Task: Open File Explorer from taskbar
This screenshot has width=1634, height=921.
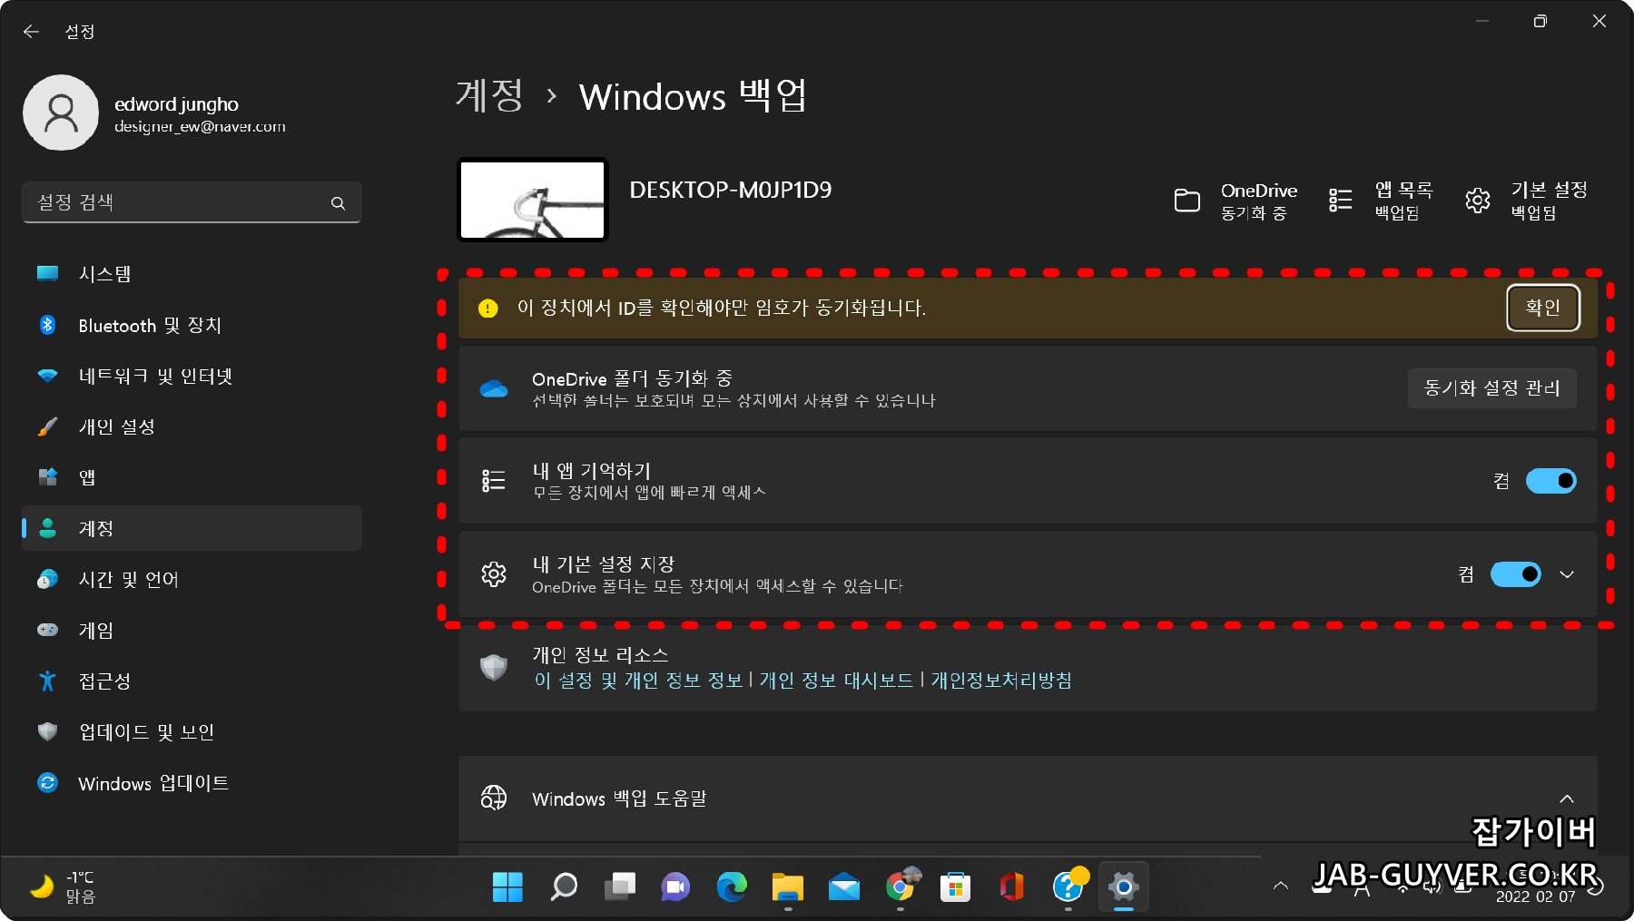Action: 788,887
